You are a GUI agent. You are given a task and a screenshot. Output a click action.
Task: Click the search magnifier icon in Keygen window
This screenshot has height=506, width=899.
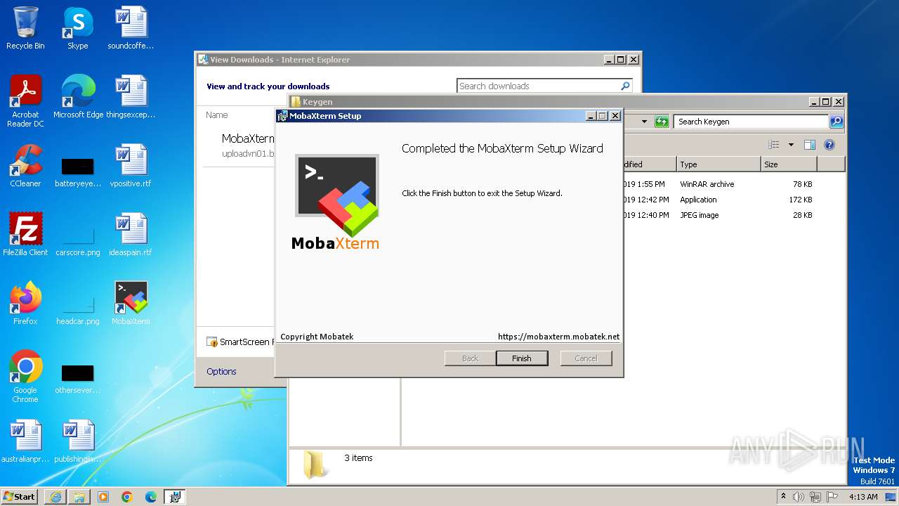point(836,122)
